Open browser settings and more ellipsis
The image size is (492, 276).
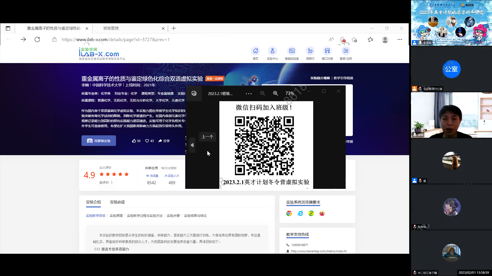[400, 39]
